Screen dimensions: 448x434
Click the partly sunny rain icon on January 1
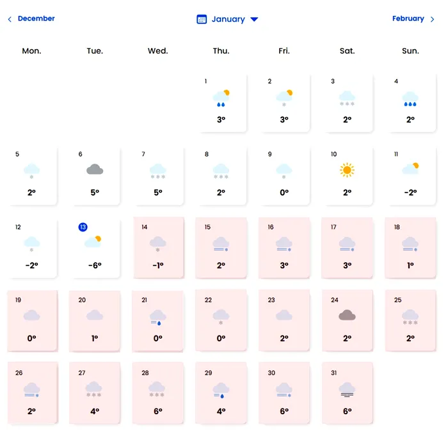click(x=221, y=98)
